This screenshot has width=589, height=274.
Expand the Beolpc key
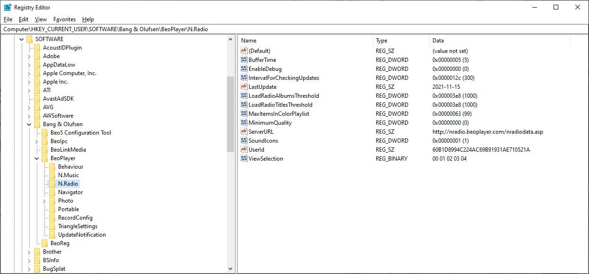coord(36,141)
